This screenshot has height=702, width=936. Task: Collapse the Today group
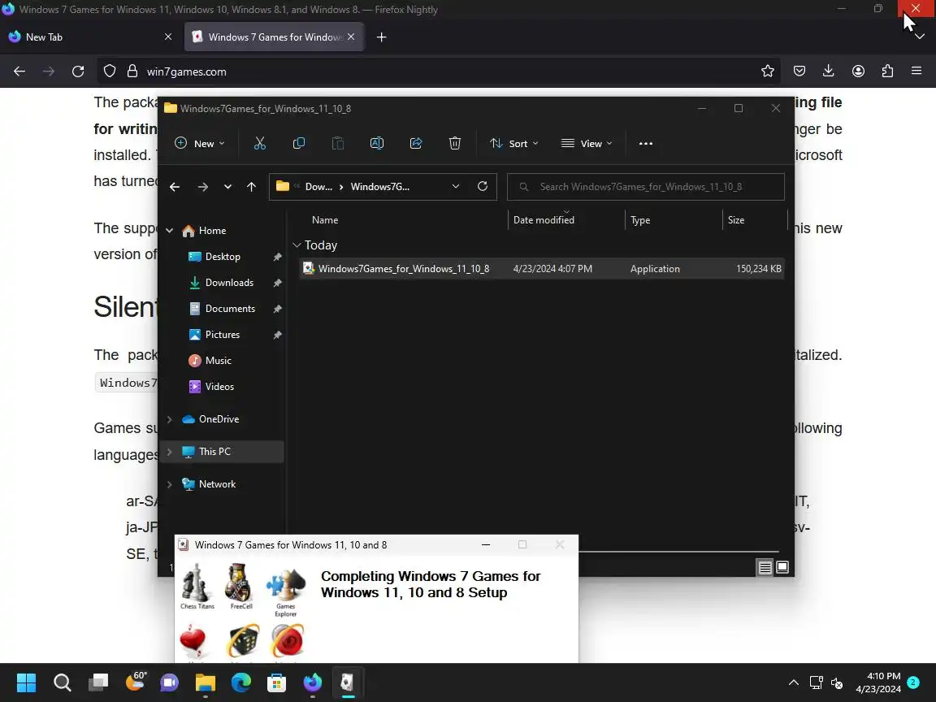point(297,245)
